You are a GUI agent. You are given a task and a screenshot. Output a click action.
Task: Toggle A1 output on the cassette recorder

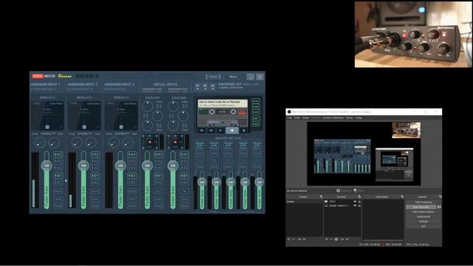[x=256, y=101]
